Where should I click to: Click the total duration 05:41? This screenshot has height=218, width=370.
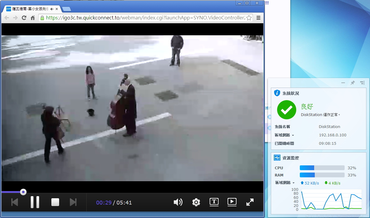[124, 202]
